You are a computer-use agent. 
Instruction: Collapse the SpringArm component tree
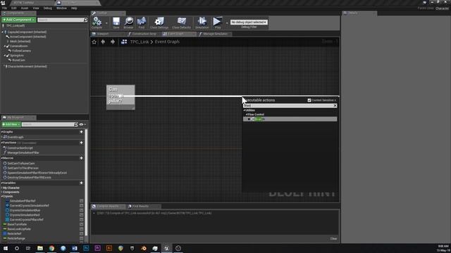pos(5,56)
